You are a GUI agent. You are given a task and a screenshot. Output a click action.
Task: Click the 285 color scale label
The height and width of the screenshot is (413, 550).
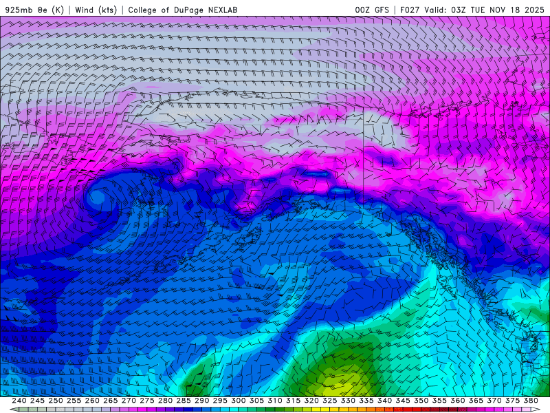tap(184, 401)
